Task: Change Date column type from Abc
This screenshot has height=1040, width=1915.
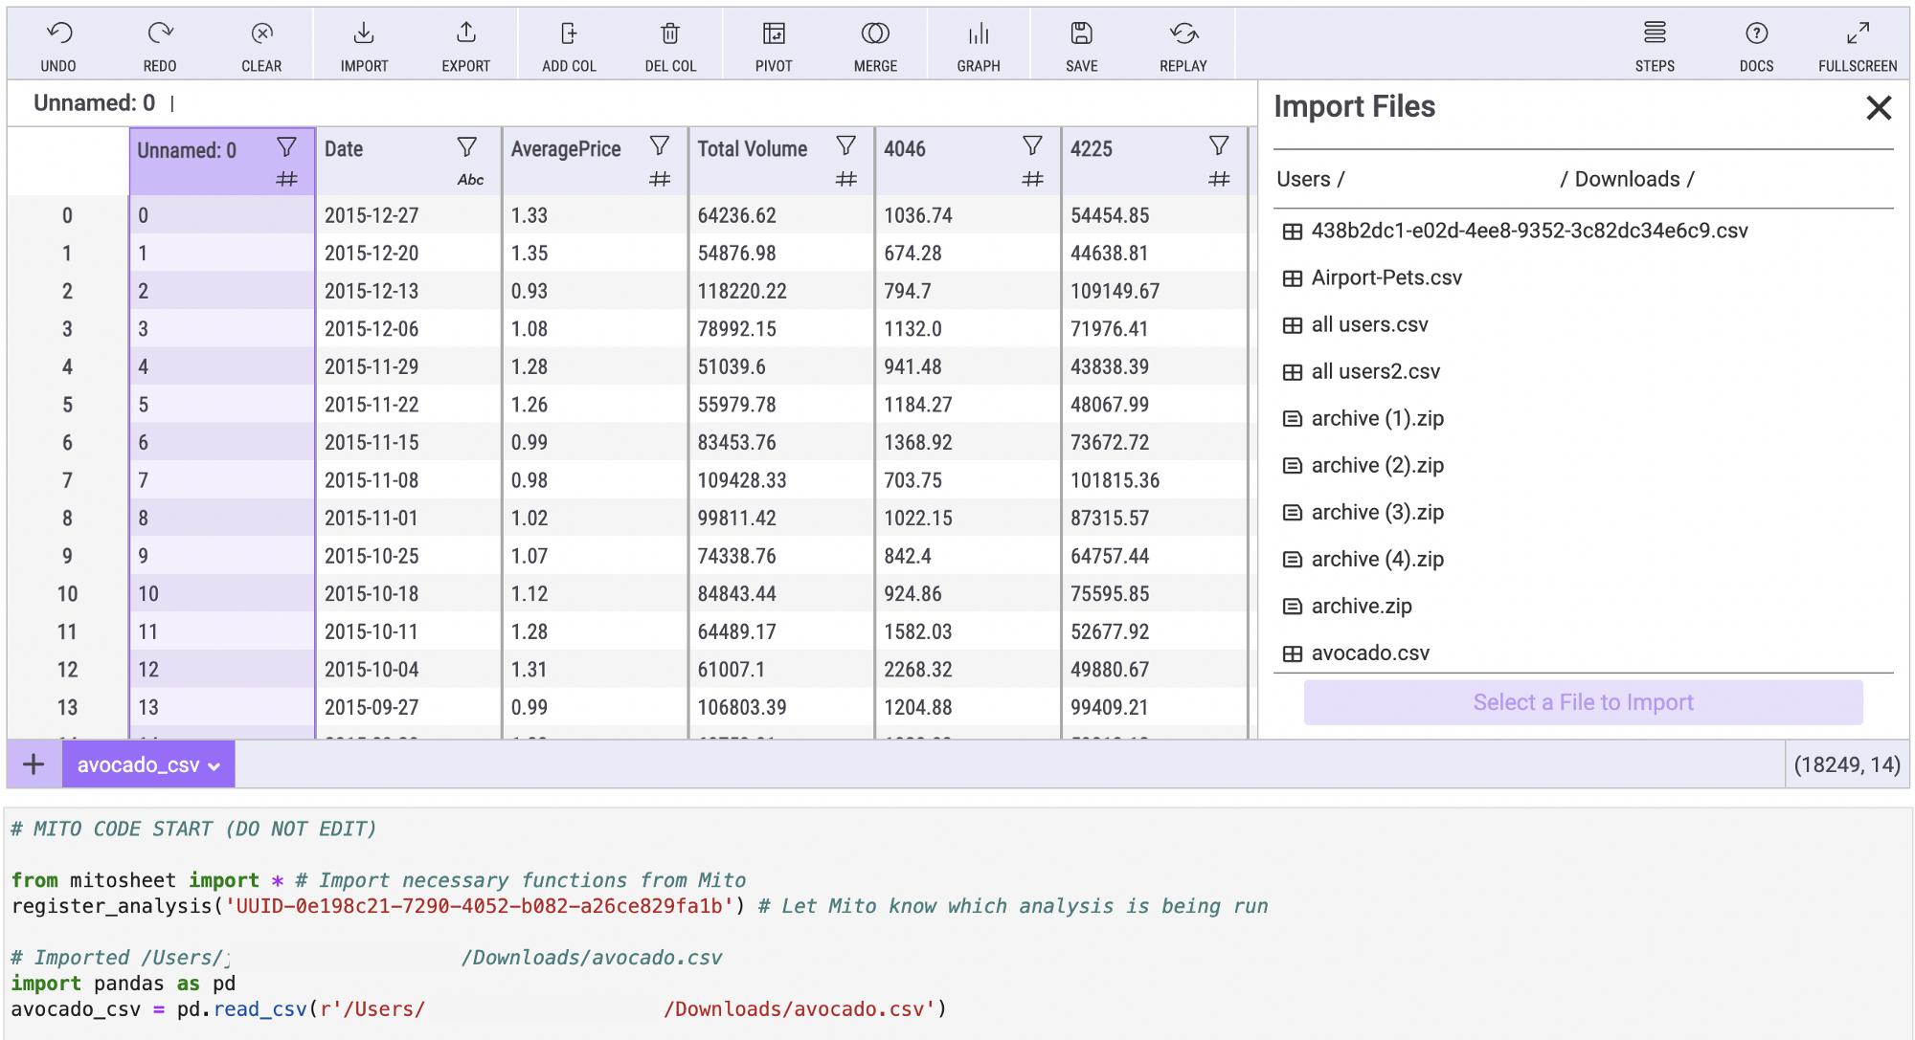Action: click(x=470, y=180)
